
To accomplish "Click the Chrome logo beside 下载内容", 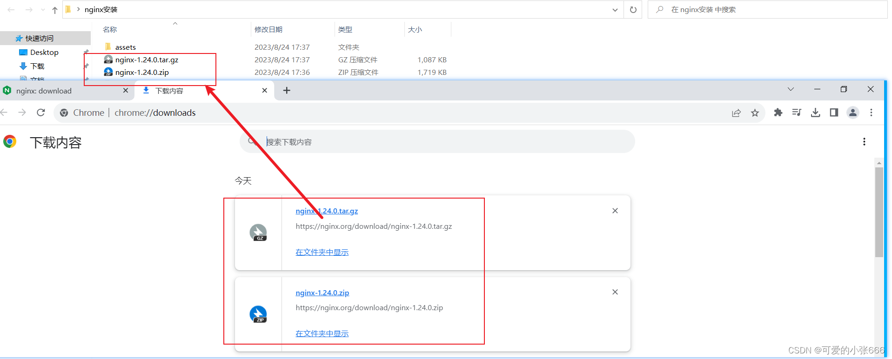I will [10, 141].
